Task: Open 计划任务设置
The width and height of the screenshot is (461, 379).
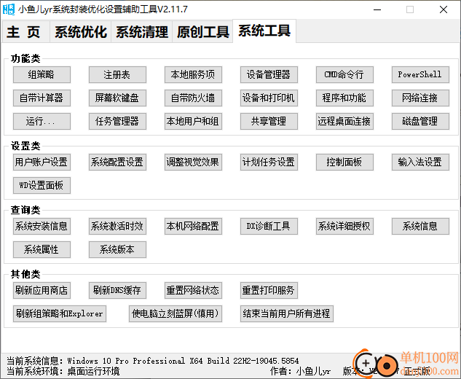Action: pos(269,162)
